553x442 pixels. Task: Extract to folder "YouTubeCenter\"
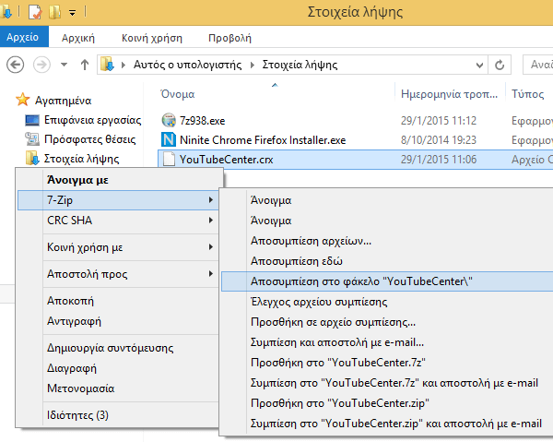coord(387,281)
